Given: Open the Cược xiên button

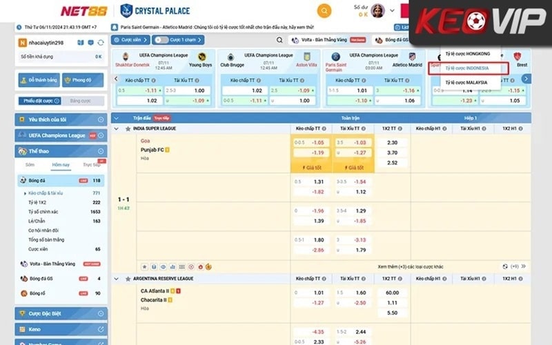Looking at the screenshot, I should [x=130, y=40].
